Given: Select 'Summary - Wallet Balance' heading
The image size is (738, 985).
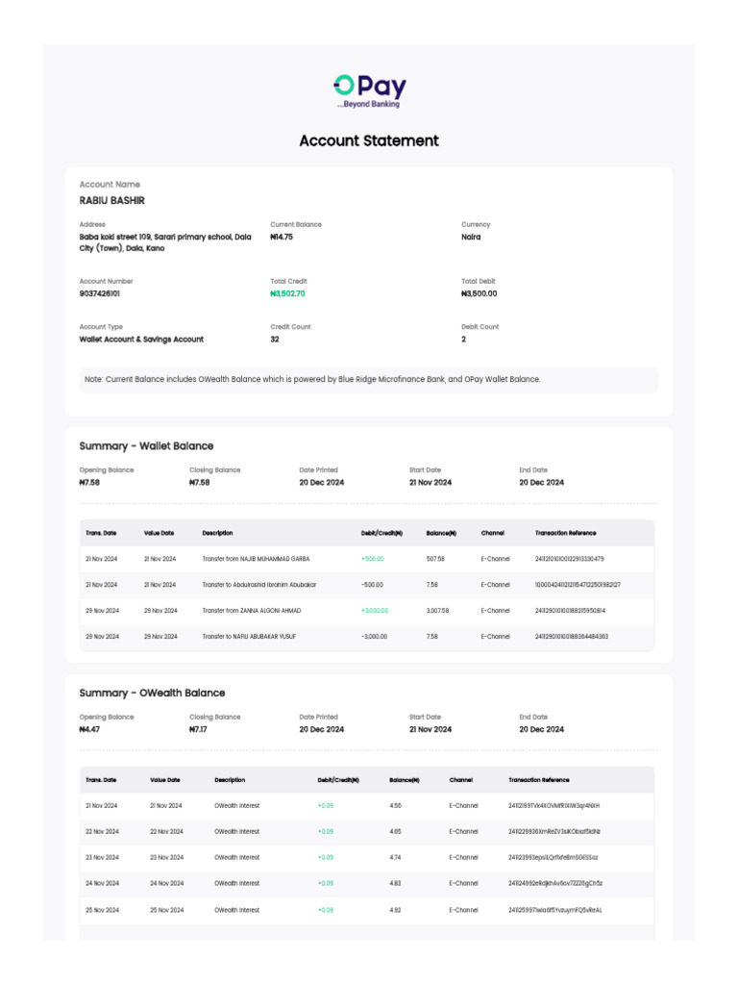Looking at the screenshot, I should (146, 446).
